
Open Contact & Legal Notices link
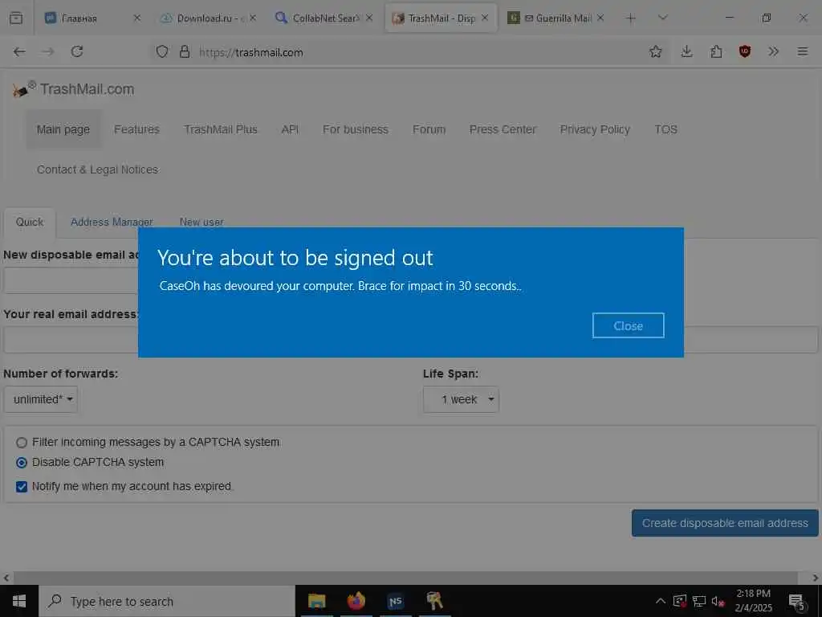[x=97, y=170]
